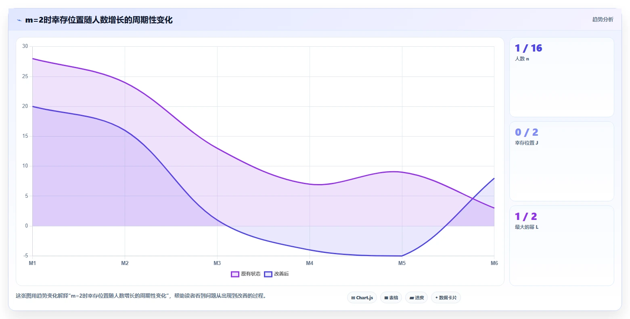The width and height of the screenshot is (630, 319).
Task: Click the 最大的幂 L caption
Action: (x=527, y=227)
